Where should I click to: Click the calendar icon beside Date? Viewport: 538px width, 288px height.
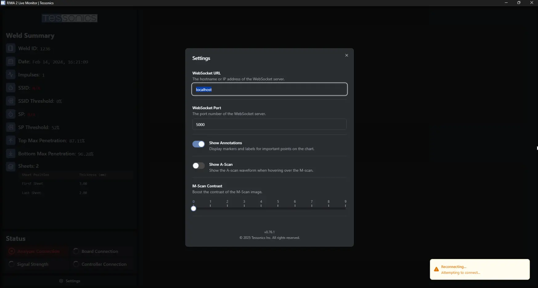click(x=10, y=62)
